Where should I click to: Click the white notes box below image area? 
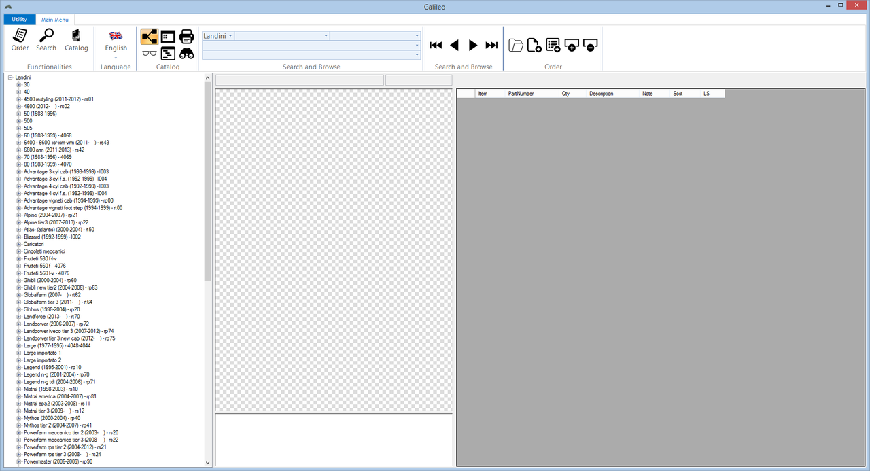(x=334, y=440)
